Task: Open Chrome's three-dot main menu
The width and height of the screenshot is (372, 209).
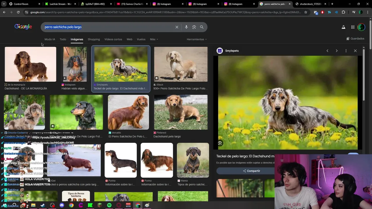Action: pos(368,12)
